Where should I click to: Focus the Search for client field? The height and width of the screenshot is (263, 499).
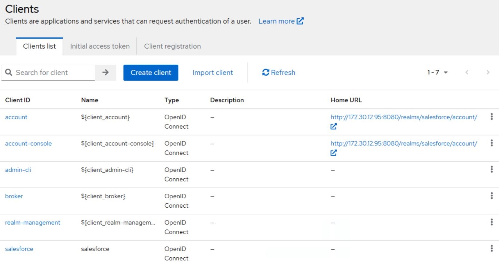(54, 73)
